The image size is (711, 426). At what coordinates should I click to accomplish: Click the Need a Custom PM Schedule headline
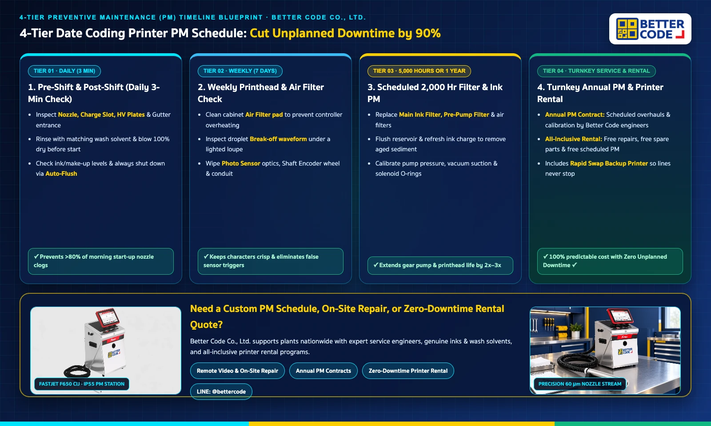pos(347,316)
